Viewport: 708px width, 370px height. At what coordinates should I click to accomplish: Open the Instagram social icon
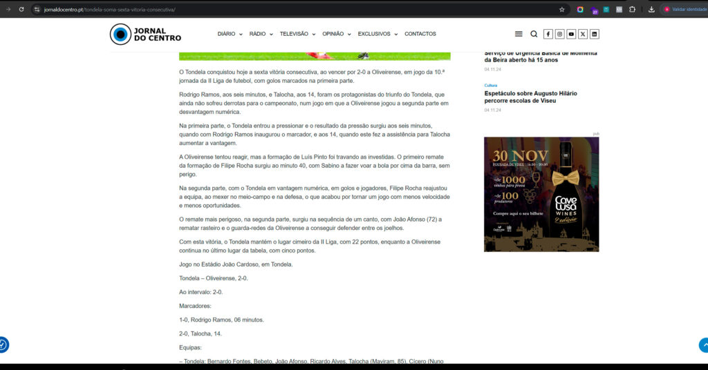(560, 34)
